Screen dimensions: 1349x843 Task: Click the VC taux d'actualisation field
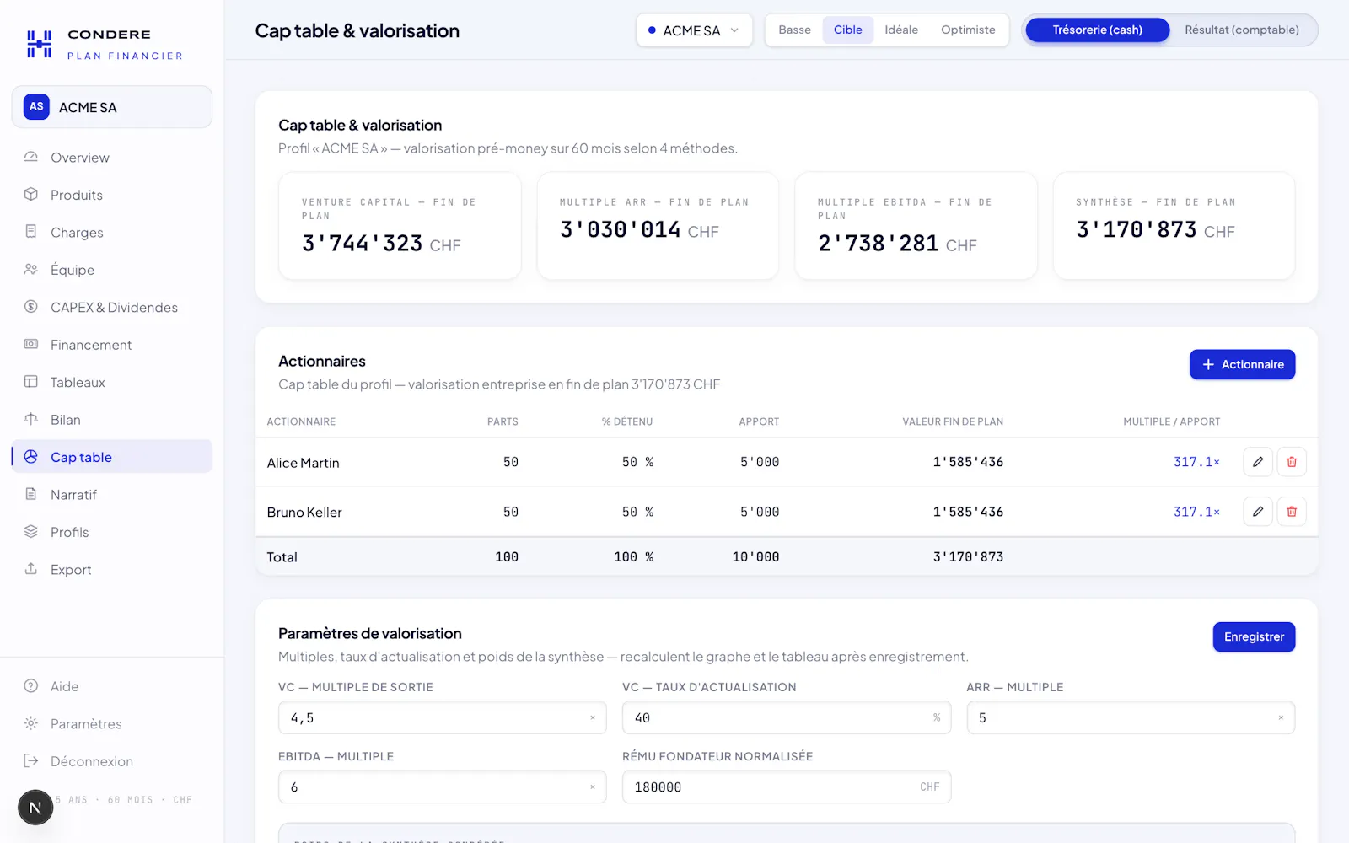coord(787,718)
